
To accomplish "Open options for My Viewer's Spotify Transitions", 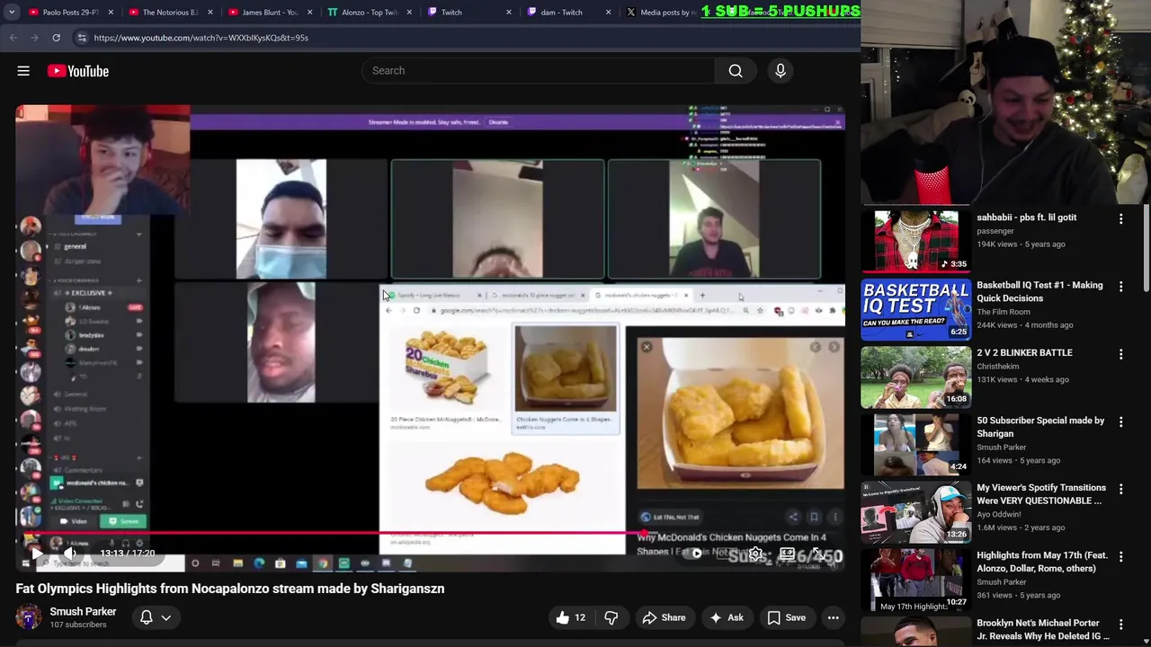I will 1120,489.
